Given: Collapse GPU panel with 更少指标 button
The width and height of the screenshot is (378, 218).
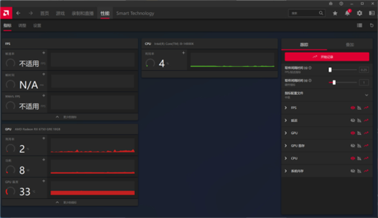Looking at the screenshot, I should [70, 202].
